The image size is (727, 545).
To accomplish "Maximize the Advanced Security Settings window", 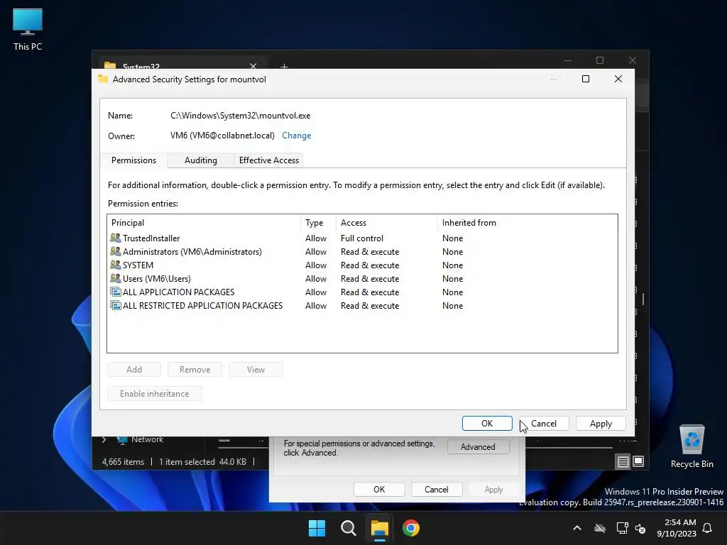I will pos(586,79).
